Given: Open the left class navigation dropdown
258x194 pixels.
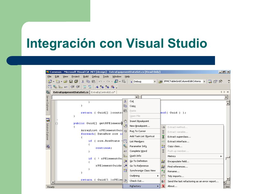Looking at the screenshot, I should pyautogui.click(x=137, y=97).
